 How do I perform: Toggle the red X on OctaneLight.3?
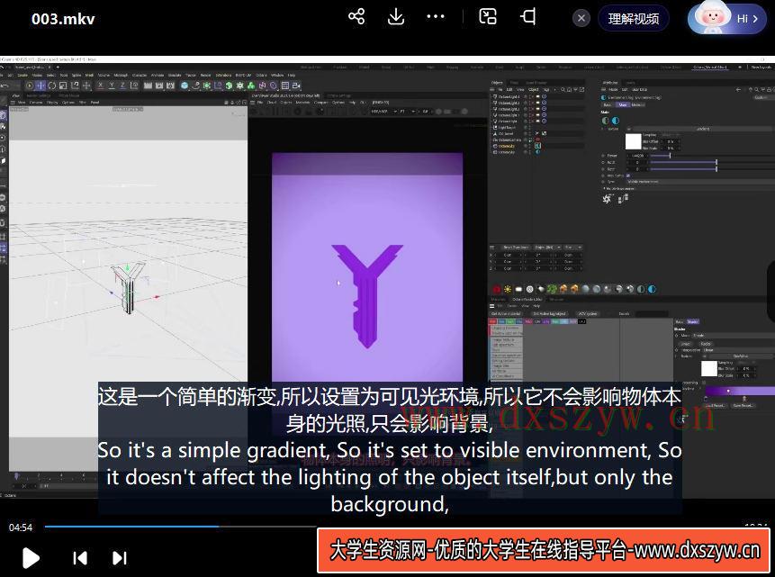coord(532,103)
